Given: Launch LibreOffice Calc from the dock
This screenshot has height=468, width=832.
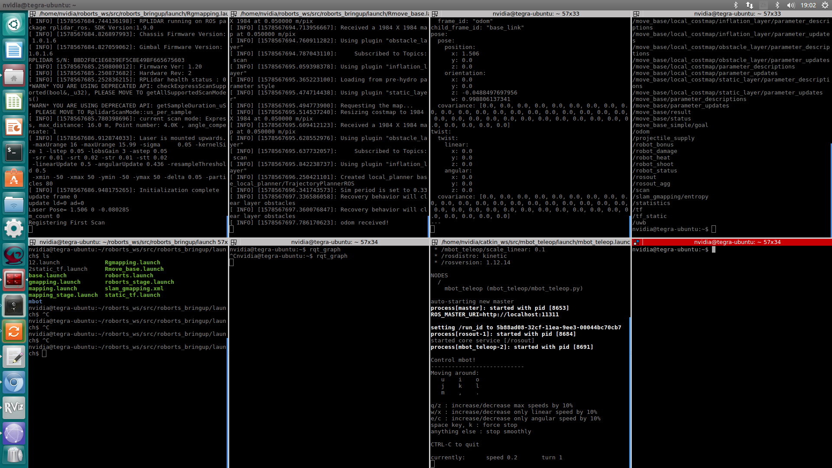Looking at the screenshot, I should coord(14,101).
